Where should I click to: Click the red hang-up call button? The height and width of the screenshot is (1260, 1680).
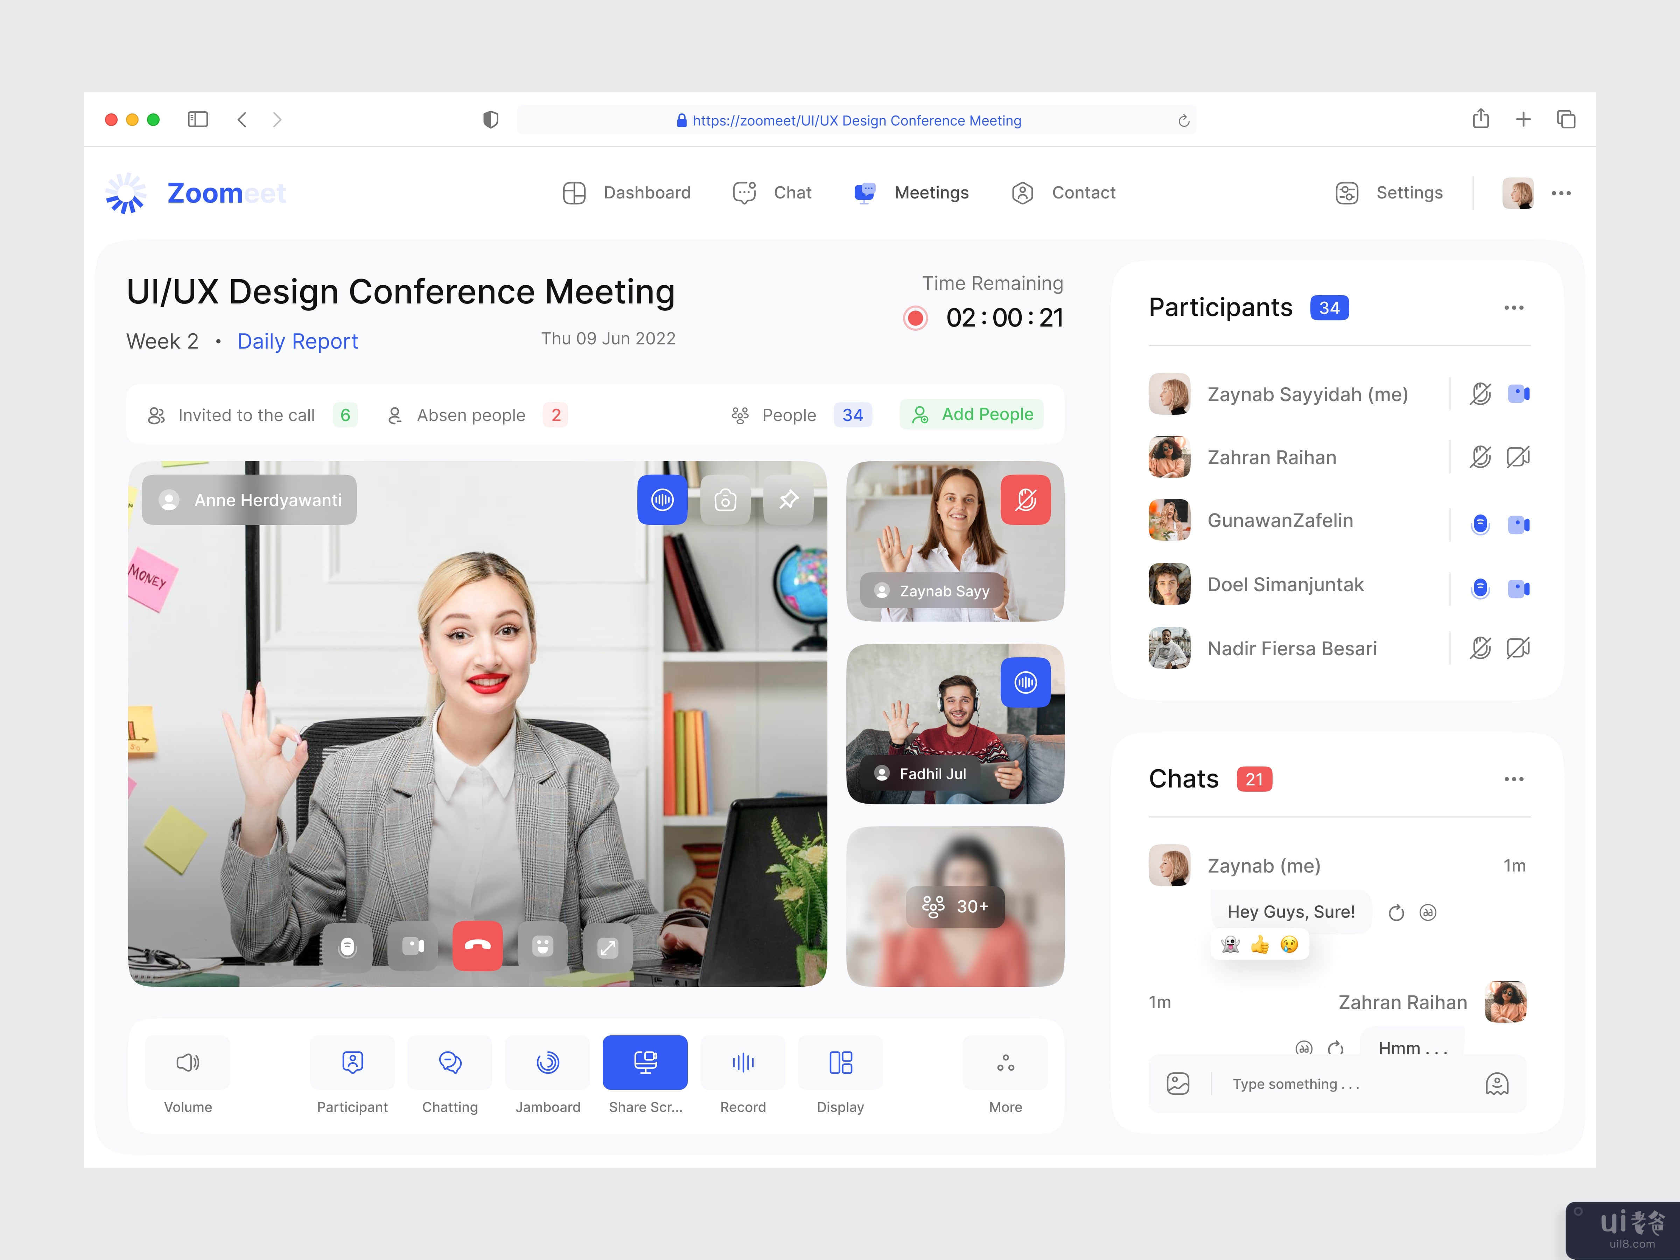click(x=477, y=946)
